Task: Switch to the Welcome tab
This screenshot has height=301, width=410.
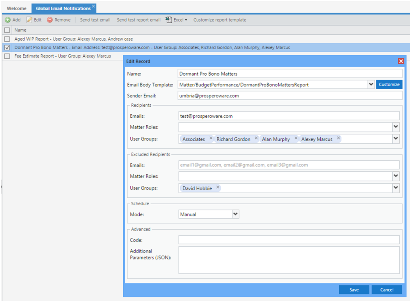Action: pyautogui.click(x=17, y=8)
